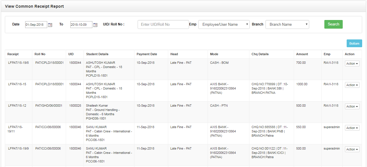Screen dimensions: 367x167
Task: Click the Student Details column header
Action: tap(97, 54)
